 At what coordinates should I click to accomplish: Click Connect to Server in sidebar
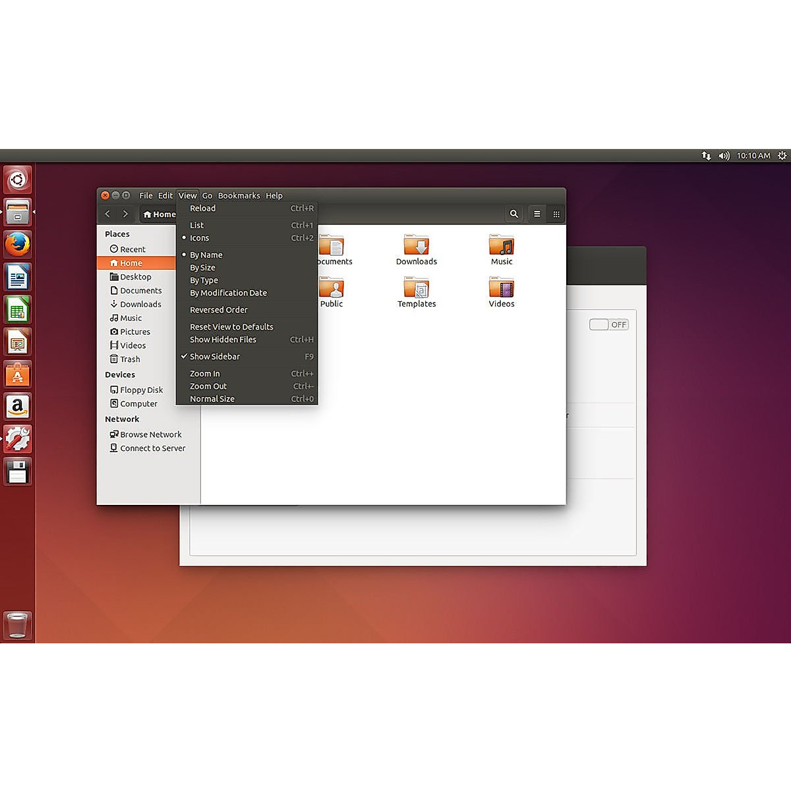pos(152,448)
